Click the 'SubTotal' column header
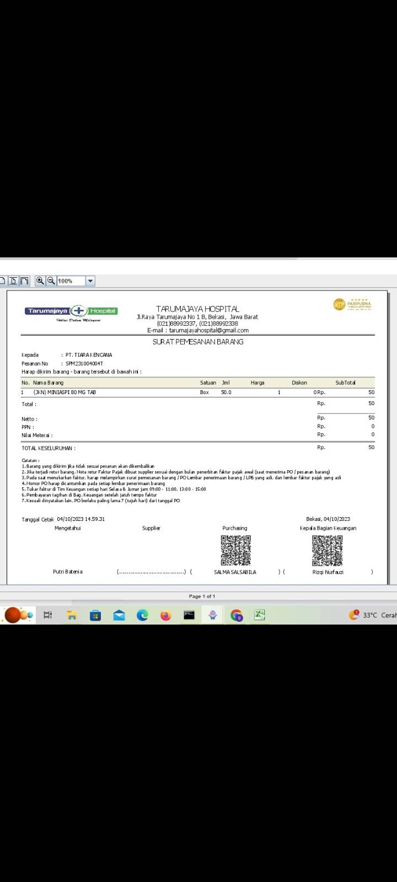Screen dimensions: 397x882 (x=345, y=383)
